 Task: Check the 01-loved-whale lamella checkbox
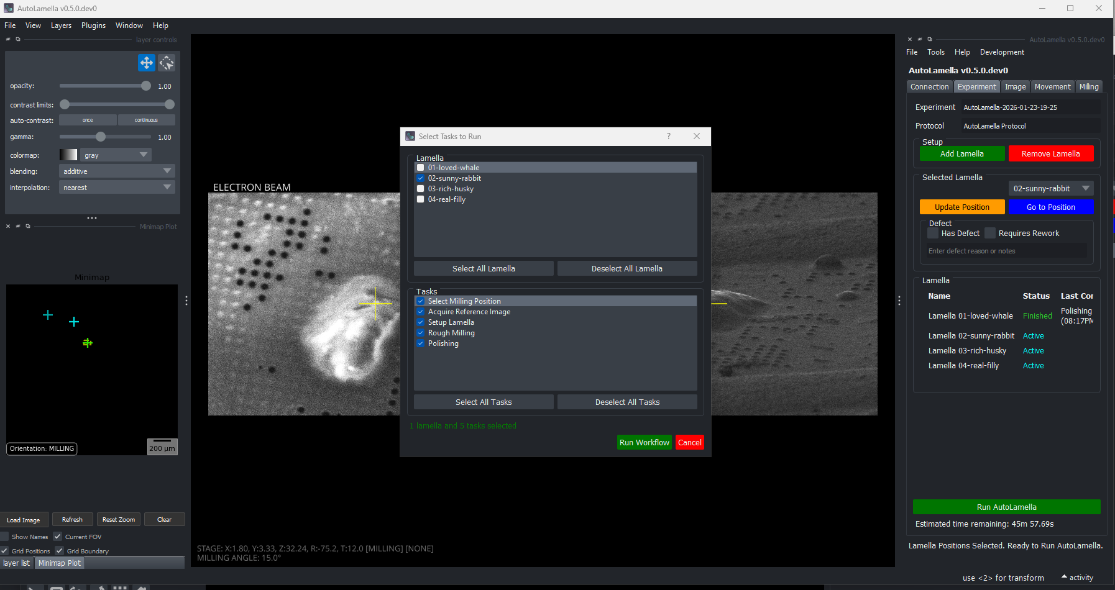click(421, 168)
